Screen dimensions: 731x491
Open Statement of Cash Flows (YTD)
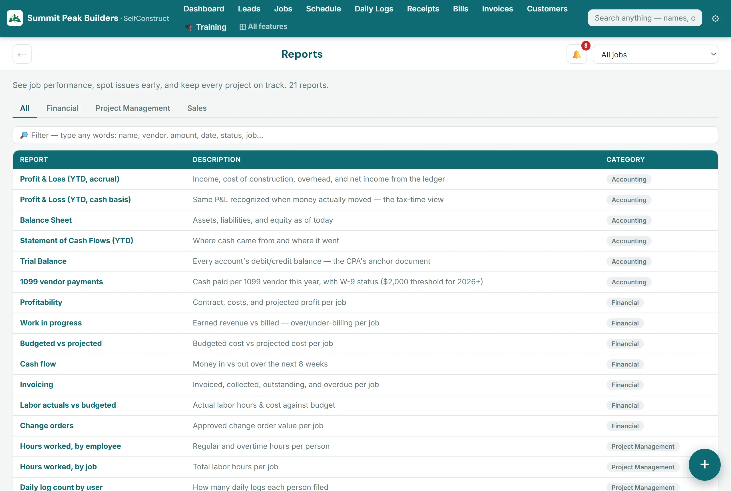77,240
